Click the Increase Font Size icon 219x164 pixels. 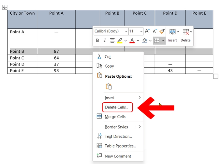tap(147, 31)
